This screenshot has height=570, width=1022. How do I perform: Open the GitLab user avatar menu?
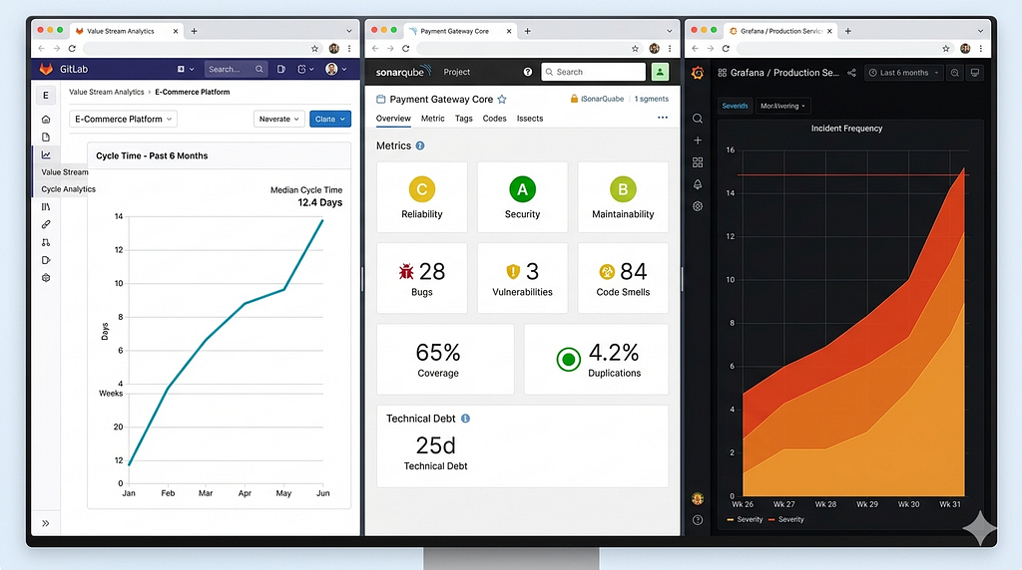[336, 69]
